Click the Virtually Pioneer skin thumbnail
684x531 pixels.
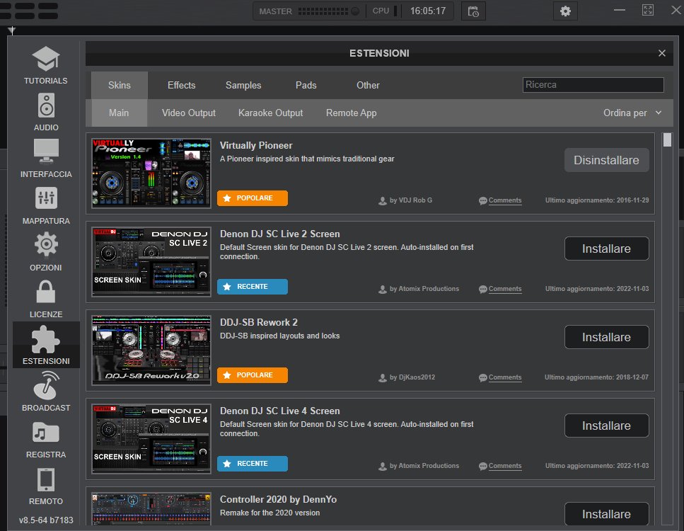pyautogui.click(x=151, y=173)
